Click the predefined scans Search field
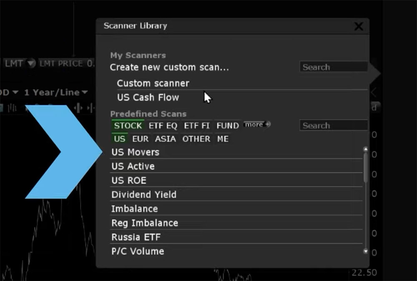 333,125
